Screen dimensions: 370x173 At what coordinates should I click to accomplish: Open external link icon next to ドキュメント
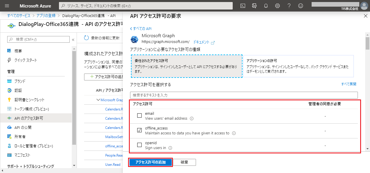point(213,43)
